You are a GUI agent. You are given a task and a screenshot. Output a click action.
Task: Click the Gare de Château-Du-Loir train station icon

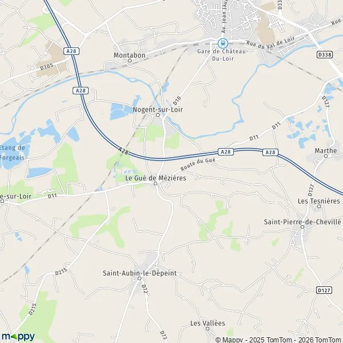click(x=223, y=43)
